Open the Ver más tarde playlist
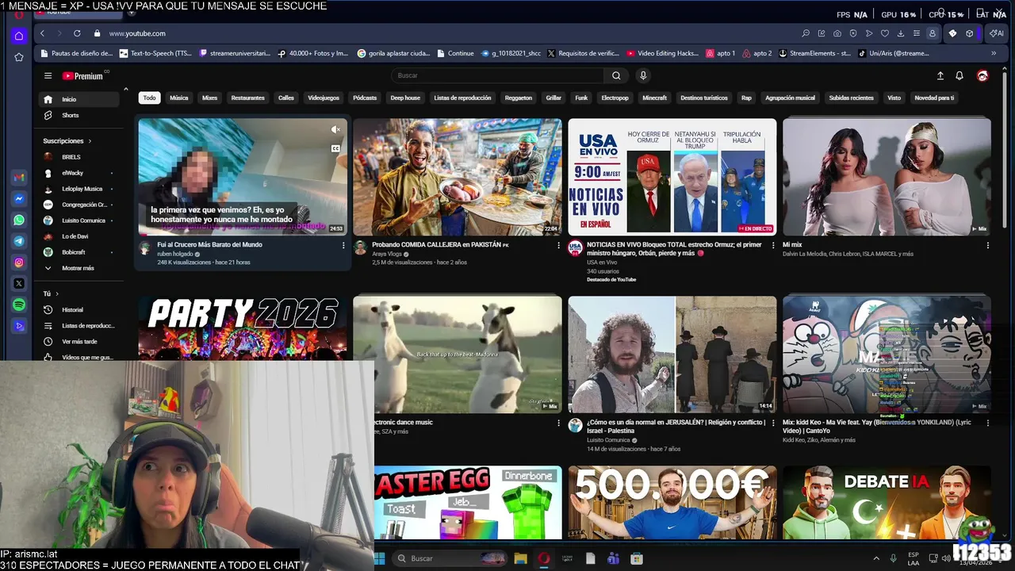The height and width of the screenshot is (571, 1015). (x=78, y=341)
